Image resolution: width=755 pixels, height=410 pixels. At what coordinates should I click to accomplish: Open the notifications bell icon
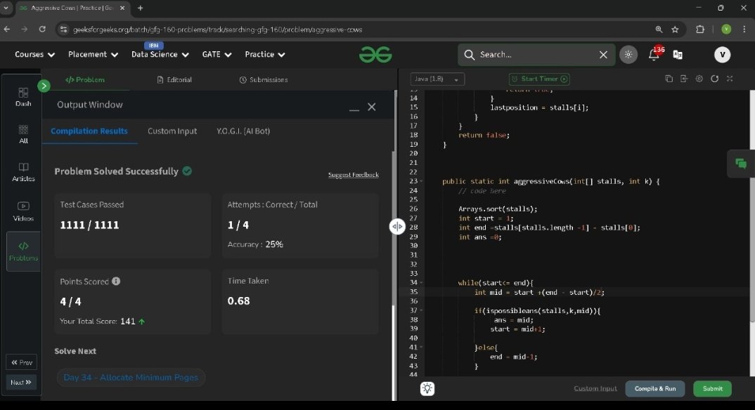(653, 54)
